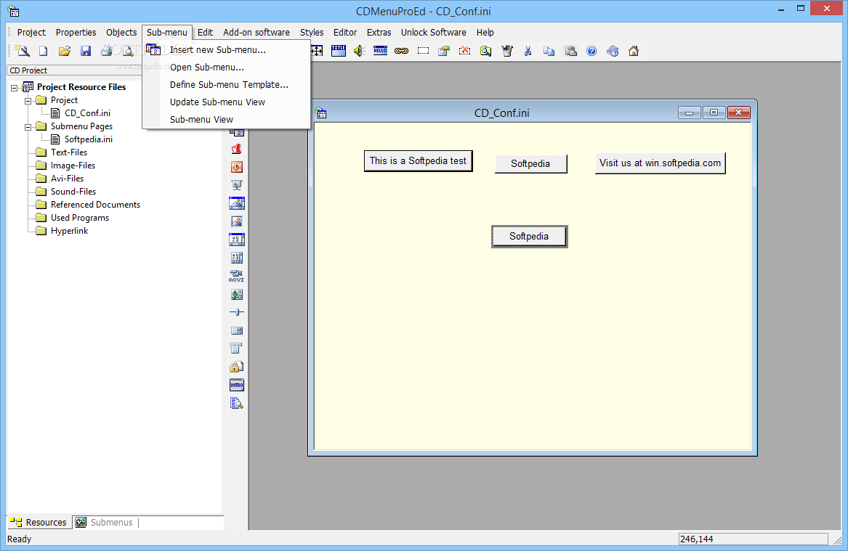Click the object properties icon in toolbar
Screen dimensions: 848x551
[444, 51]
